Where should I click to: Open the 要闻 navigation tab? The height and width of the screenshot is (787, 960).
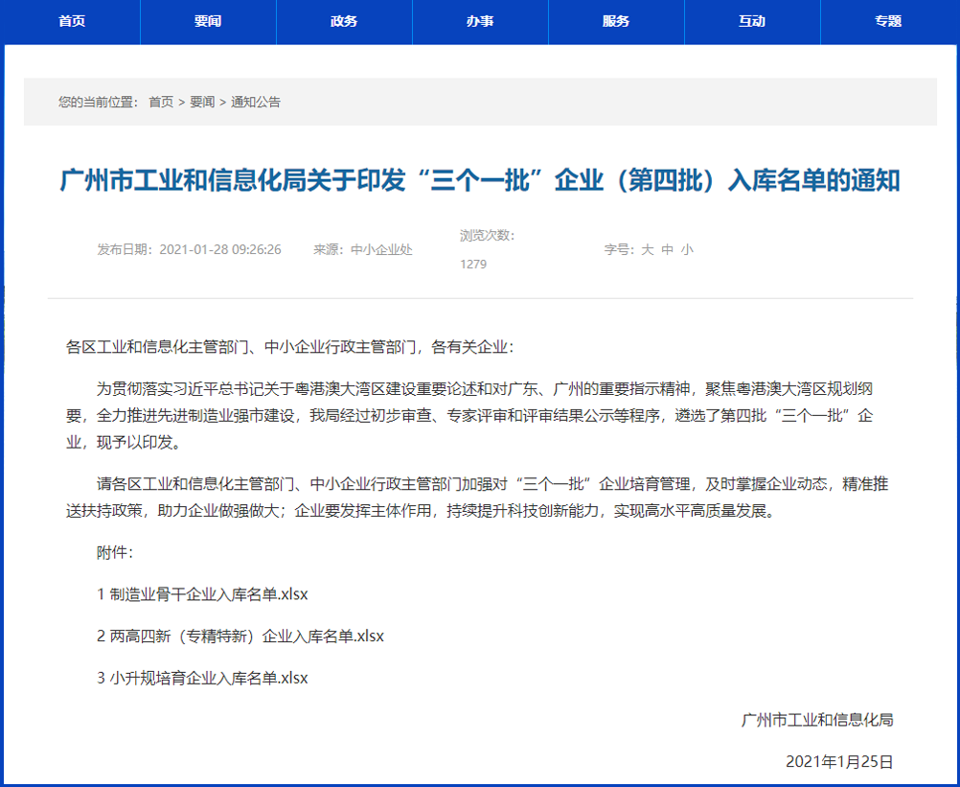tap(208, 21)
